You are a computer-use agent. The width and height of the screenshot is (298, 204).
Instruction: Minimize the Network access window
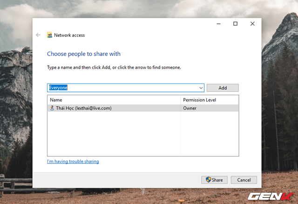[x=218, y=23]
